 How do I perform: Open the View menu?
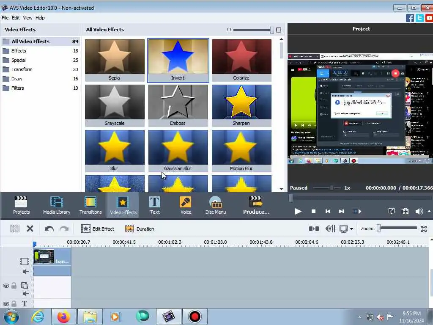point(27,18)
